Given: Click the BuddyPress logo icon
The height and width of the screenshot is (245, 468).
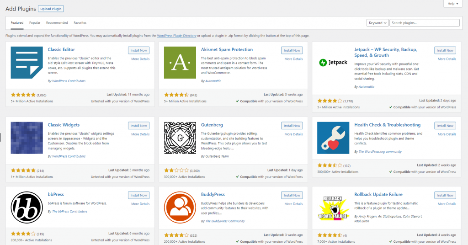Looking at the screenshot, I should (x=180, y=208).
